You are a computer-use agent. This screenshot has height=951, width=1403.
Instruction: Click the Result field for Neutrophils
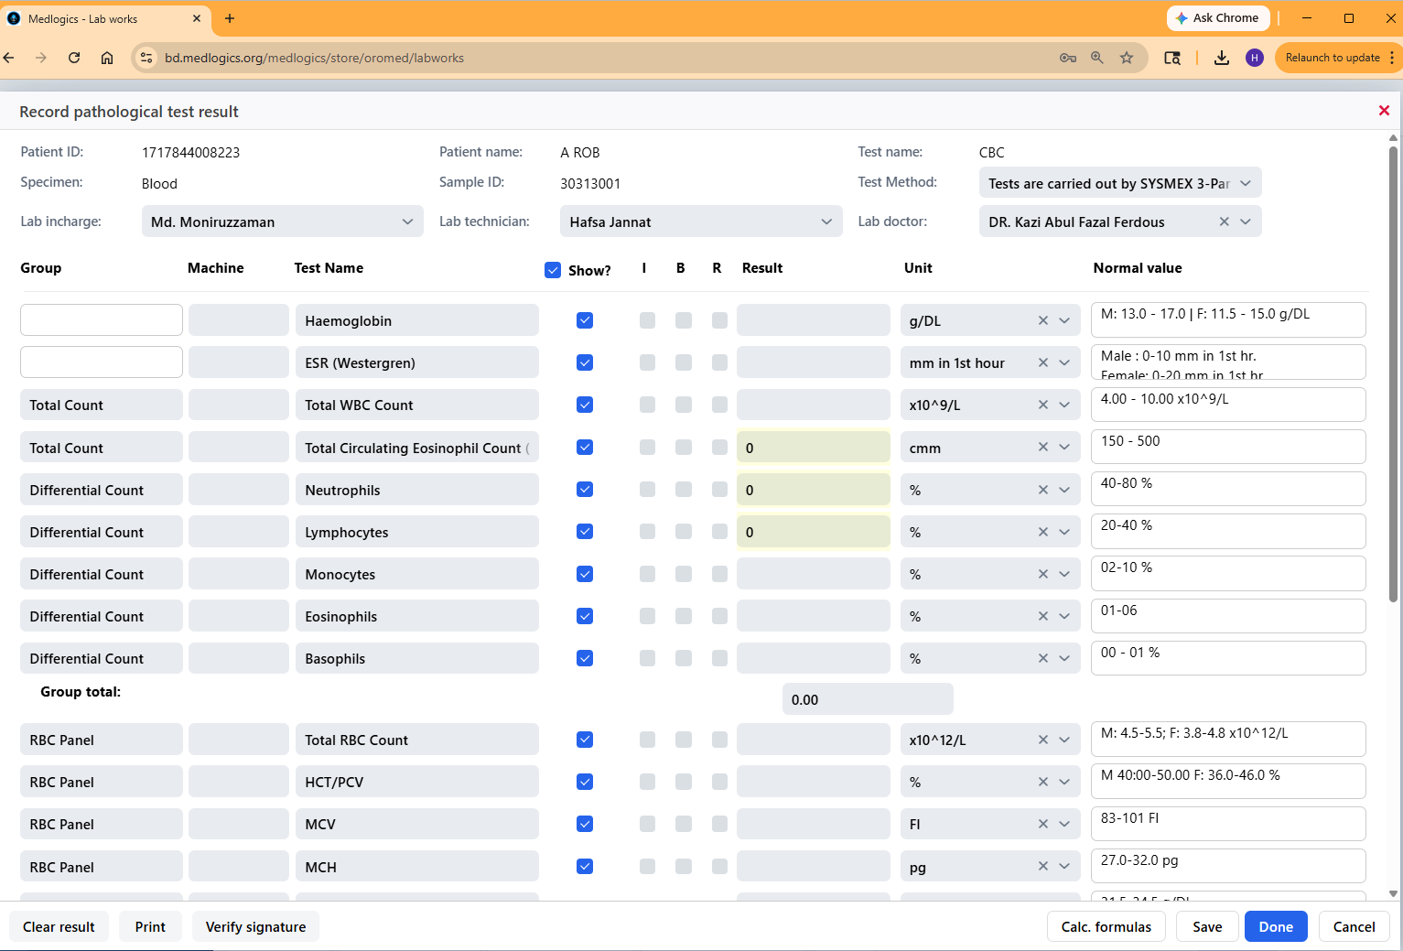tap(813, 489)
